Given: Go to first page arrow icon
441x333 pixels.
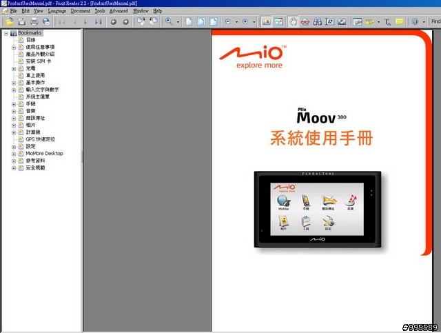Looking at the screenshot, I should pyautogui.click(x=62, y=21).
